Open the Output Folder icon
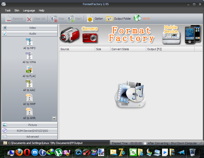 [109, 19]
